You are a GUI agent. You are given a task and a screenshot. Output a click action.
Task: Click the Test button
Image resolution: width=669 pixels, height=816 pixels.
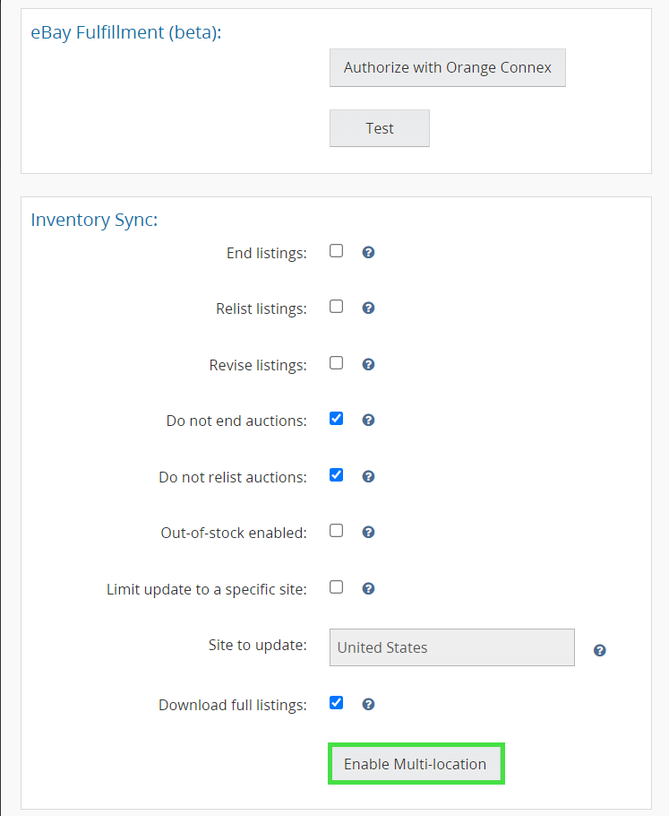coord(380,128)
